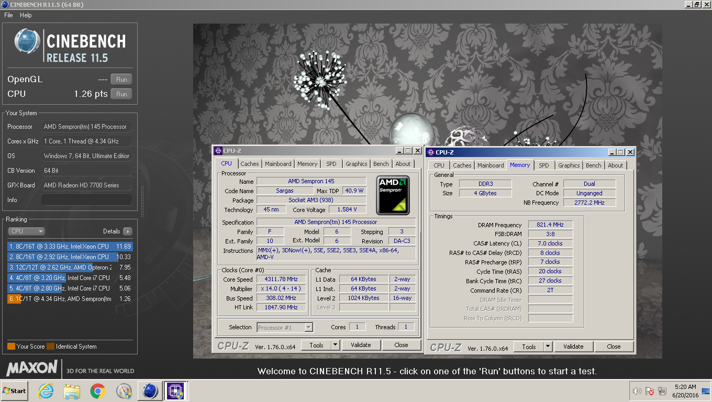Click Tools button in left CPU-Z window
Screen dimensions: 712x402
tap(316, 345)
